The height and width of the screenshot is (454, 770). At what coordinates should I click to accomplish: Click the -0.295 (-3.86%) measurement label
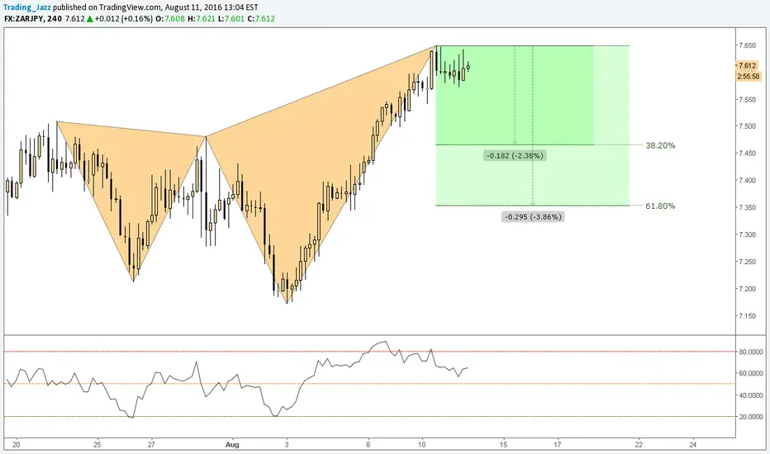(533, 217)
